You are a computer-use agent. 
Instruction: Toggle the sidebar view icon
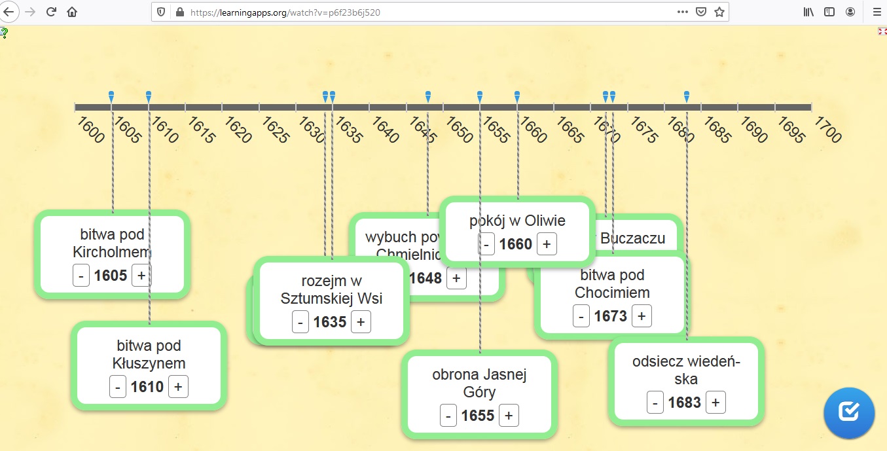pyautogui.click(x=829, y=12)
